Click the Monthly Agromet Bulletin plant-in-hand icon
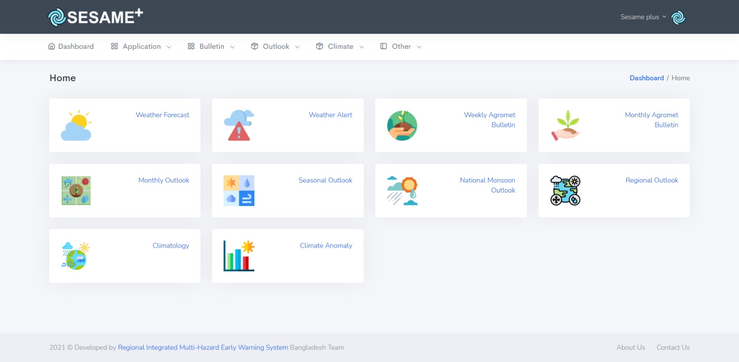The width and height of the screenshot is (739, 362). pyautogui.click(x=566, y=125)
